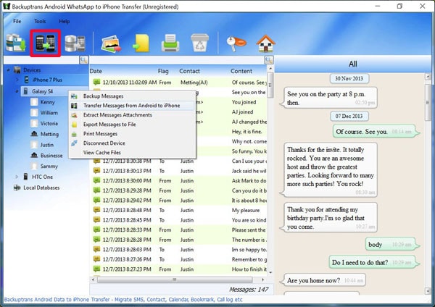Click the printer icon in toolbar
Viewport: 435px width, 307px height.
(170, 43)
